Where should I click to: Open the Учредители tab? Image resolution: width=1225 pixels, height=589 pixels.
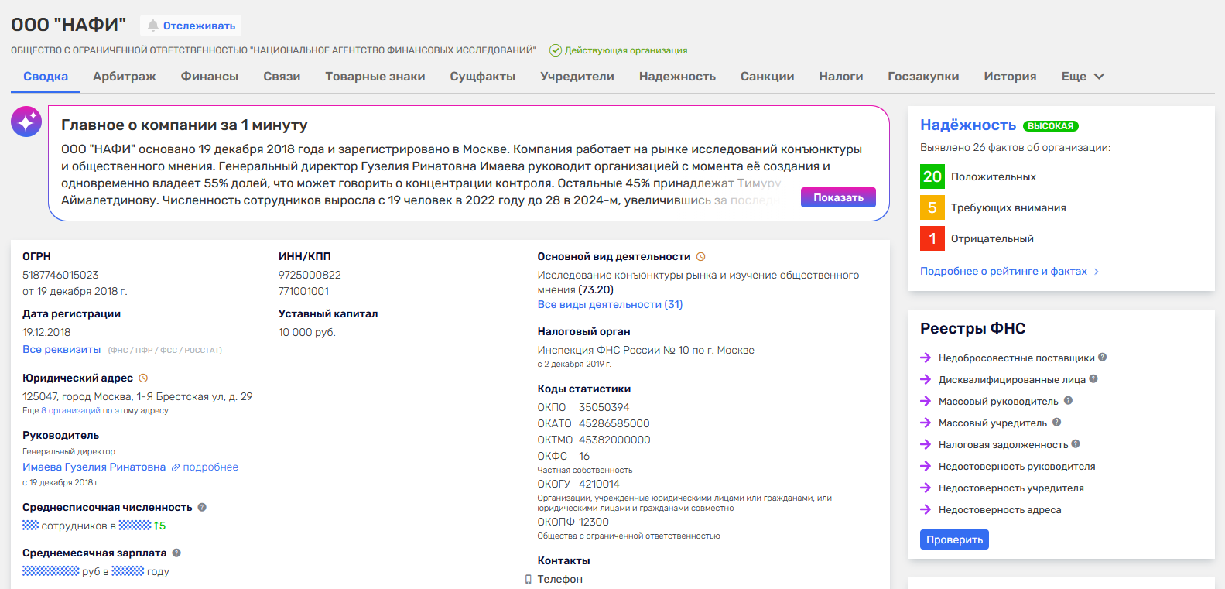click(x=577, y=77)
